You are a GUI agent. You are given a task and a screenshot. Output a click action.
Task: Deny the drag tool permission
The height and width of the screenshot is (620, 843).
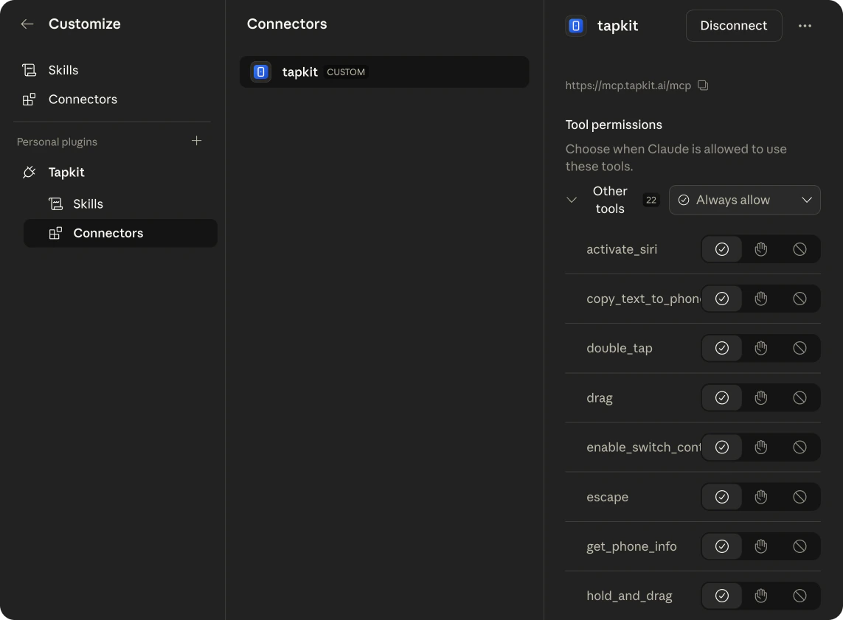tap(799, 397)
